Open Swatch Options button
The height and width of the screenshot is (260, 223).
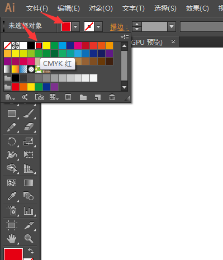coord(68,97)
